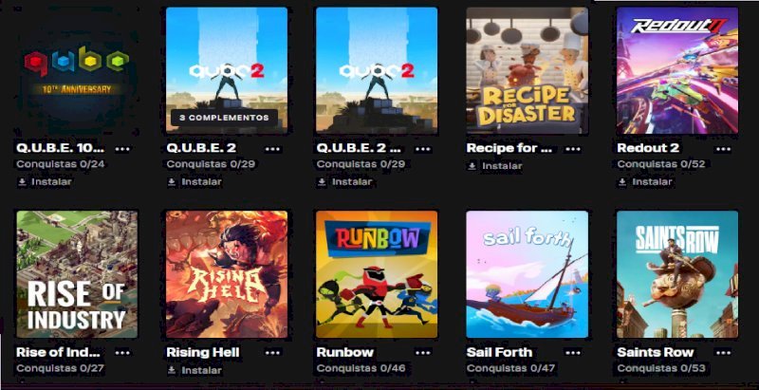Open the Runbow game cover
Viewport: 759px width, 390px height.
(377, 274)
